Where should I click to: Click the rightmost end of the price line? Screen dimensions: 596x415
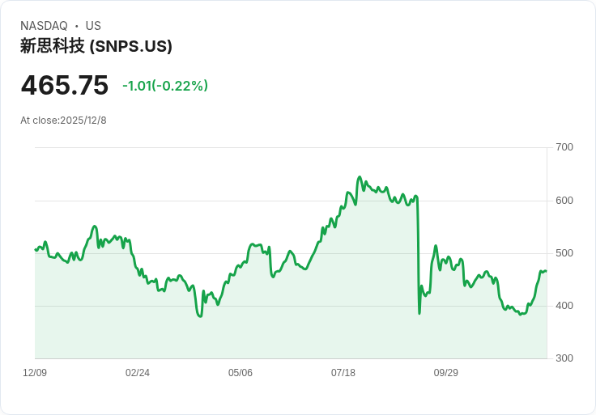546,271
